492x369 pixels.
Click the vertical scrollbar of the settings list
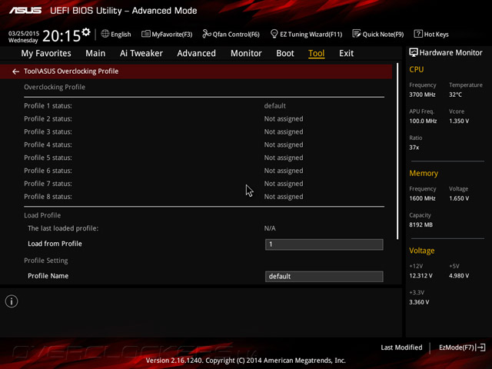pos(397,151)
